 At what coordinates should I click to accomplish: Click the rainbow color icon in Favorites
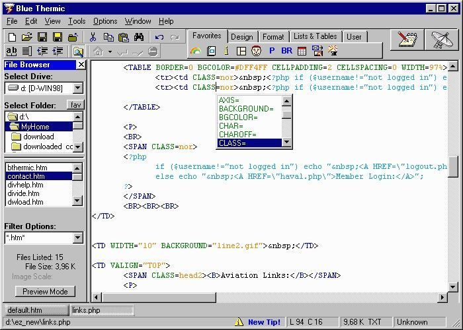(x=196, y=51)
